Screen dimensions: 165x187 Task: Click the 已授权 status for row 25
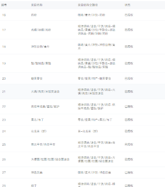(x=129, y=145)
